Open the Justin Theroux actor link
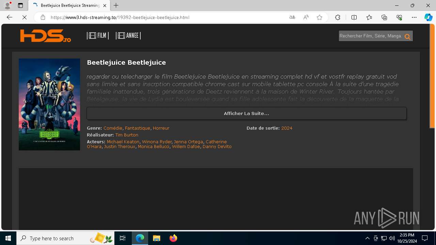 (120, 147)
